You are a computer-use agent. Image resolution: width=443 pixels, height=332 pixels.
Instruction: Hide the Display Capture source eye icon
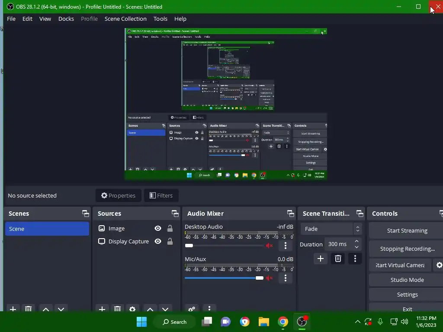(158, 241)
